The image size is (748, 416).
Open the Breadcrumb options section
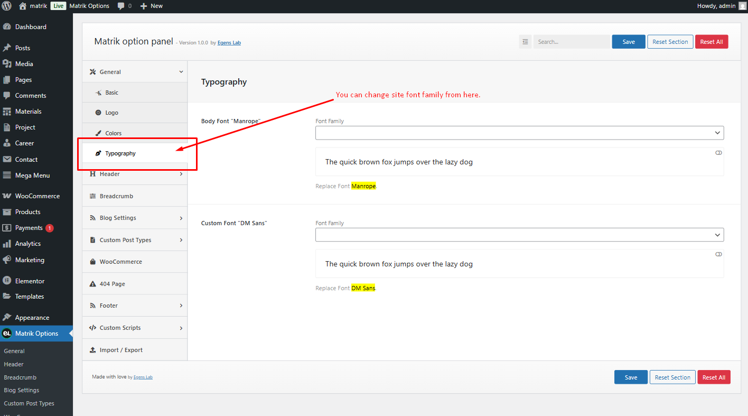135,196
